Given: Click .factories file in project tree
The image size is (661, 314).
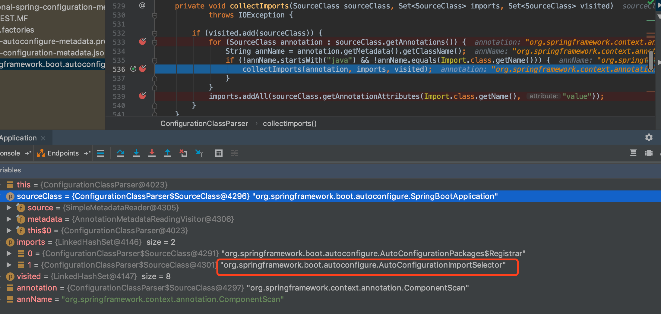Looking at the screenshot, I should (x=17, y=30).
